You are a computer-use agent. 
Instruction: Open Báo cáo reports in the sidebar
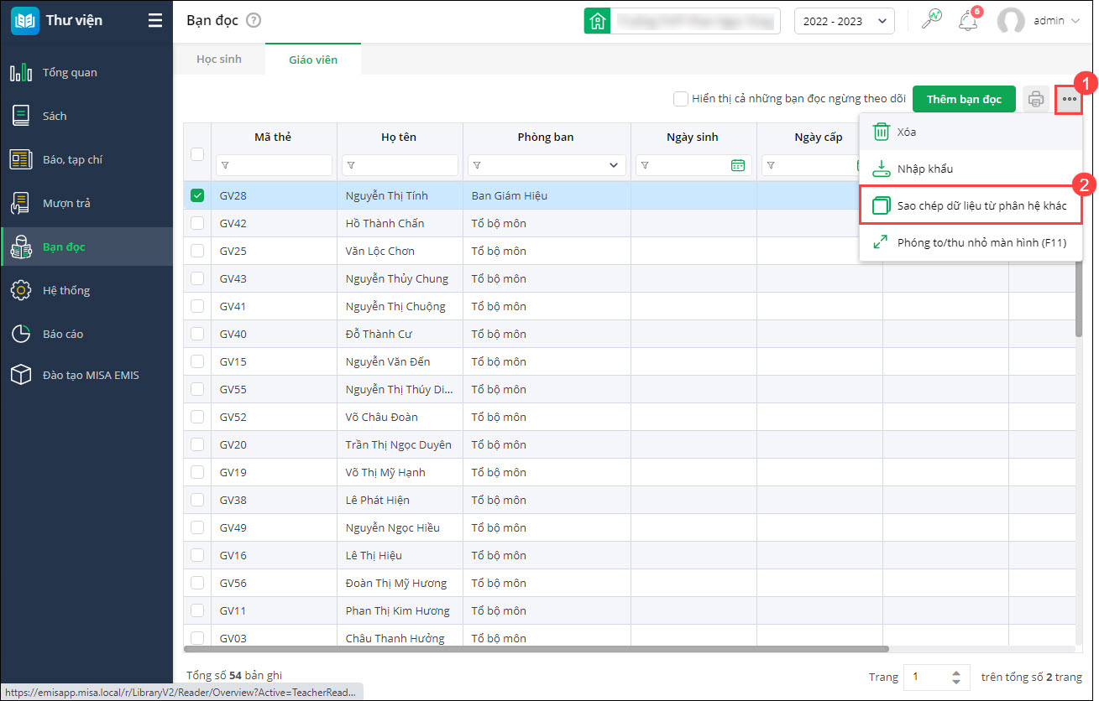pyautogui.click(x=86, y=334)
